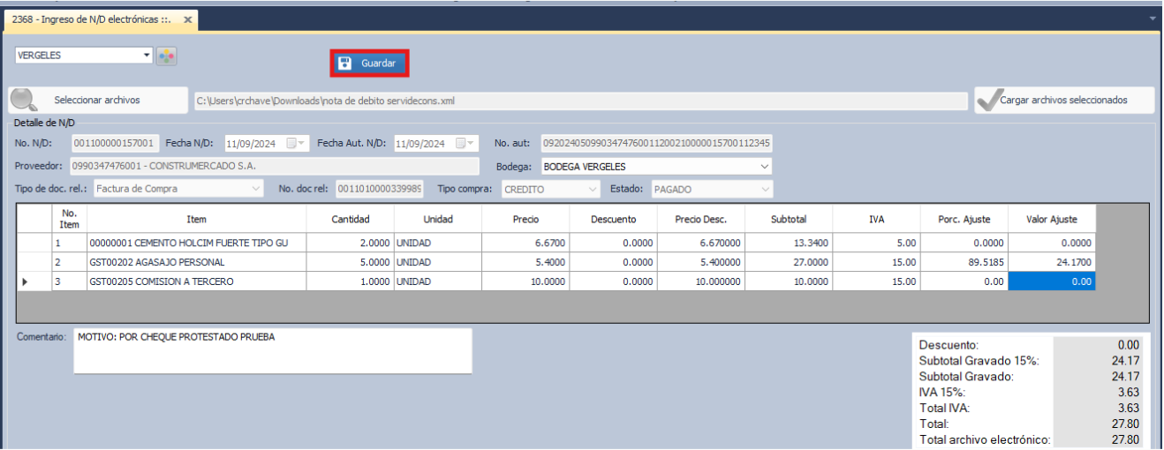This screenshot has height=450, width=1164.
Task: Open the Fecha Aut. N/D calendar picker
Action: tap(465, 143)
